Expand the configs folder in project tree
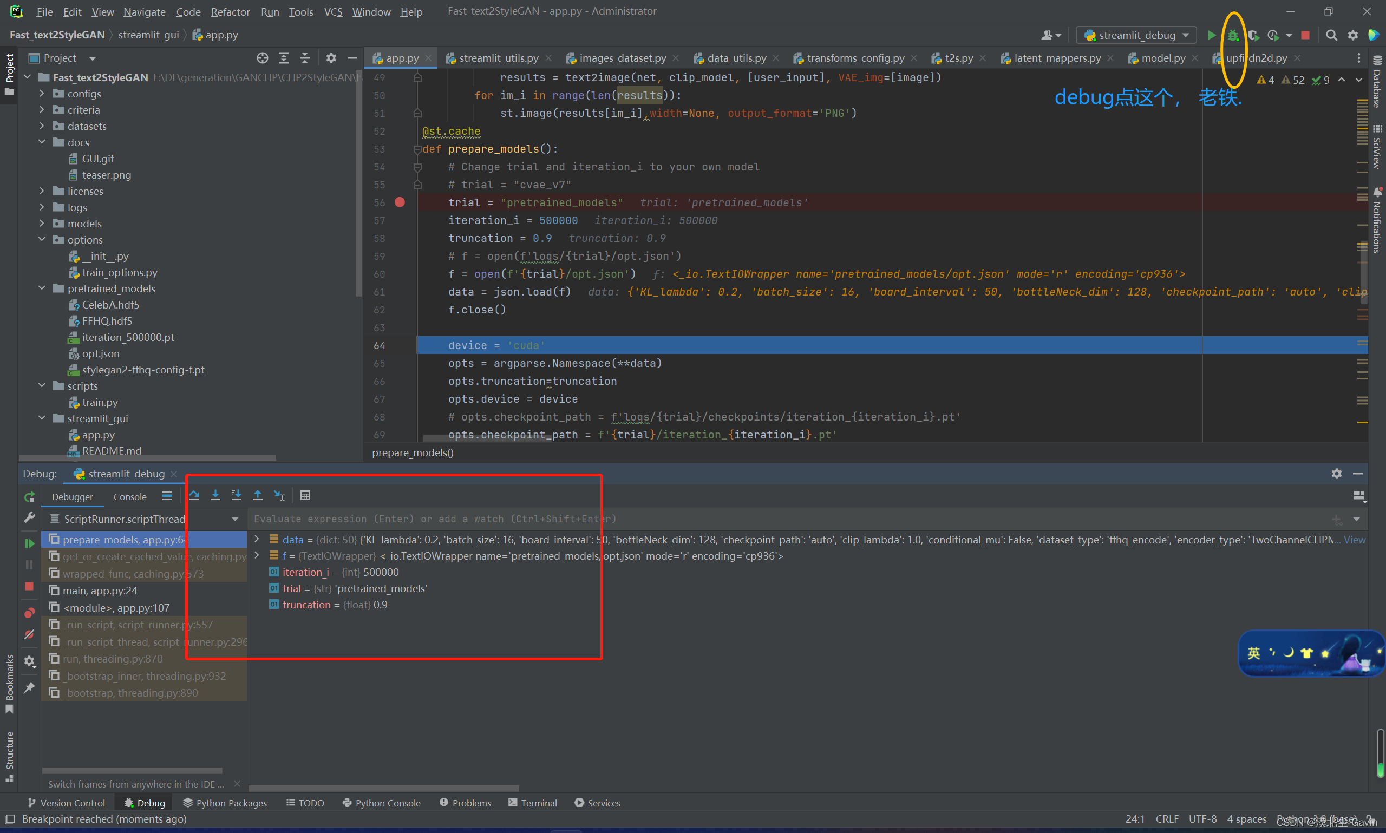The image size is (1386, 833). click(42, 94)
